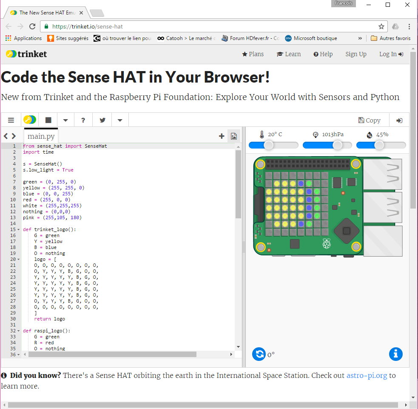Click the humidity droplet icon

(x=370, y=135)
